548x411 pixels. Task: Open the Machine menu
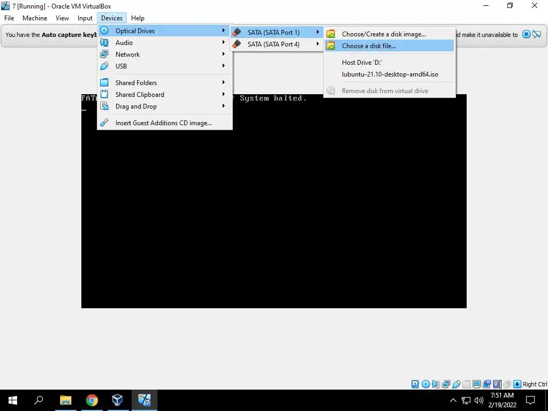[35, 18]
